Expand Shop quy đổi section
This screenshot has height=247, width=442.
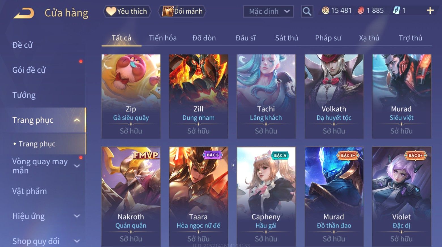77,241
